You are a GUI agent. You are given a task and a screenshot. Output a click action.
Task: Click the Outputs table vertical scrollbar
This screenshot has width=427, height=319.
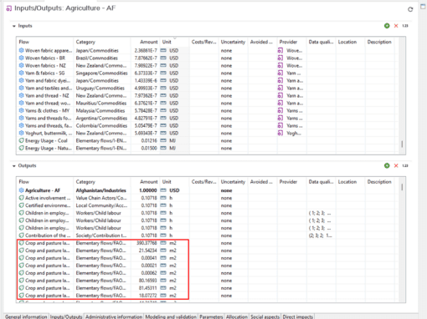click(402, 187)
